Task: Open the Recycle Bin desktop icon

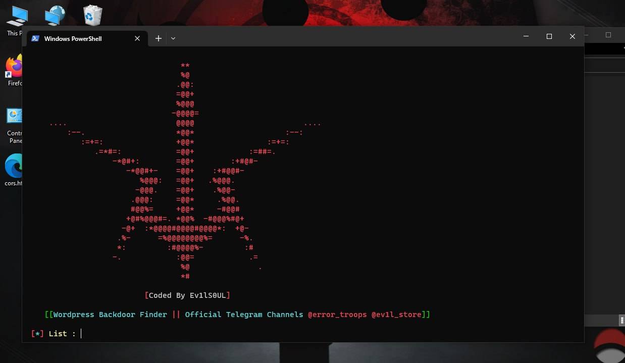Action: point(93,15)
